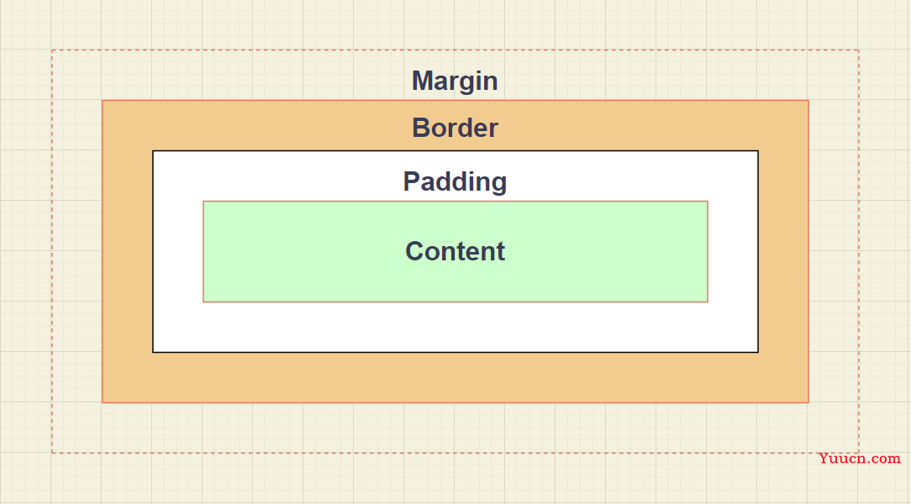Click the white padding area below the green box
Viewport: 911px width, 504px height.
pos(455,326)
